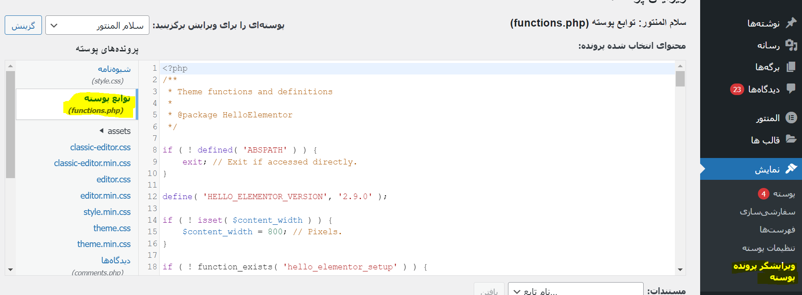Click the comment bubble icon beside دیدگاه‌ها

[x=791, y=89]
